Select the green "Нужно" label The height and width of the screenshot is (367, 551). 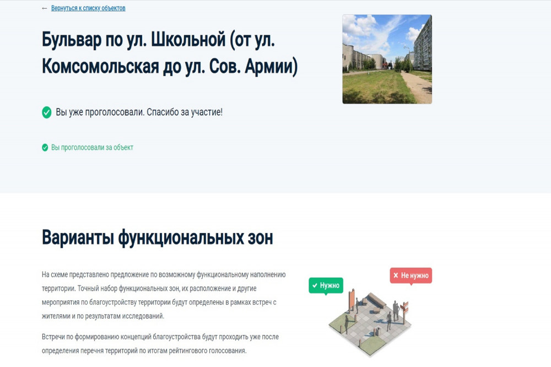click(x=326, y=285)
